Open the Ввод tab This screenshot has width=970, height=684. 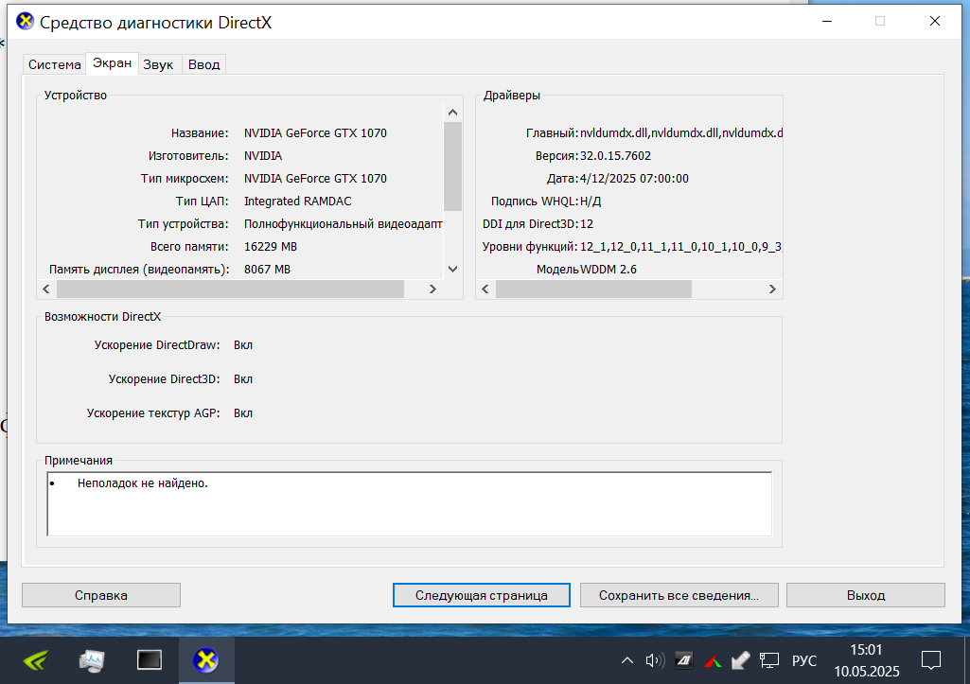(x=204, y=64)
